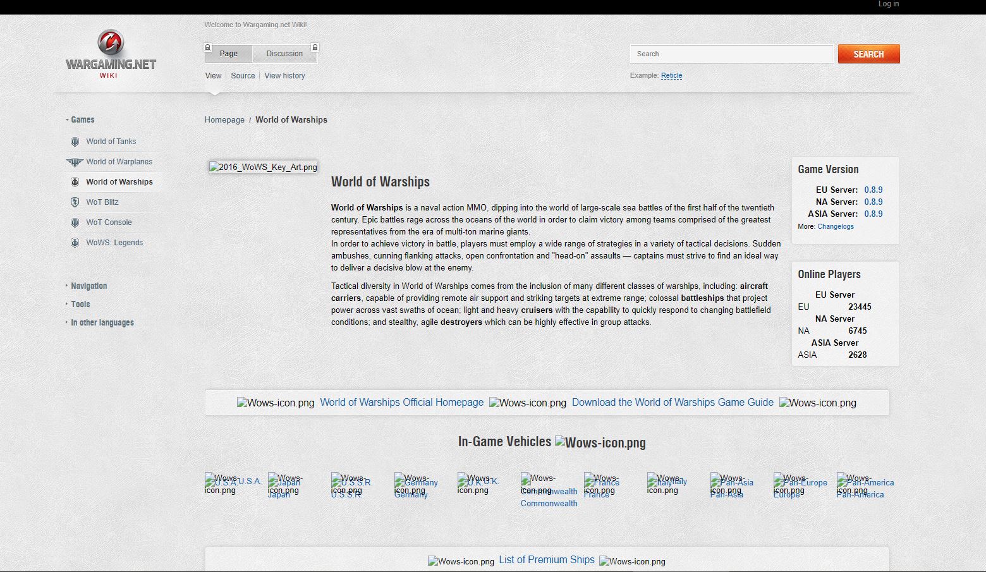Open List of Premium Ships link
The width and height of the screenshot is (986, 572).
[547, 559]
